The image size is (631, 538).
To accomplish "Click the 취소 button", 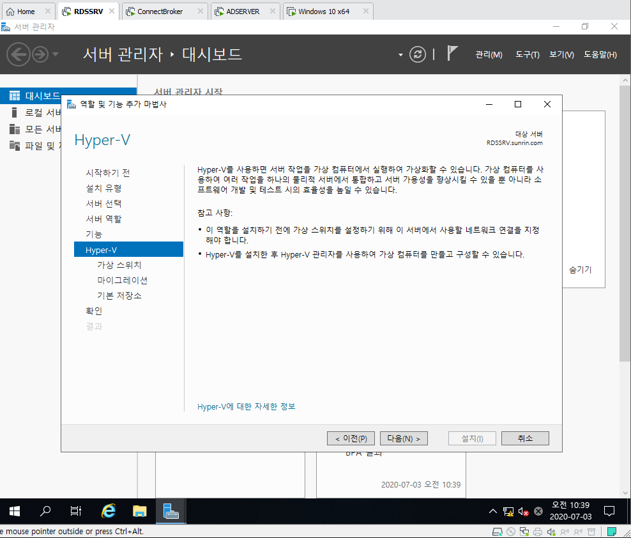I will pyautogui.click(x=525, y=438).
